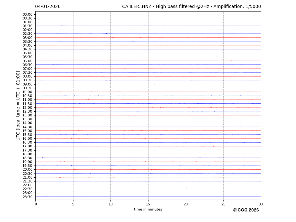Select the 18:30 time row label
Viewport: 296px width, 222px height.
pos(27,158)
